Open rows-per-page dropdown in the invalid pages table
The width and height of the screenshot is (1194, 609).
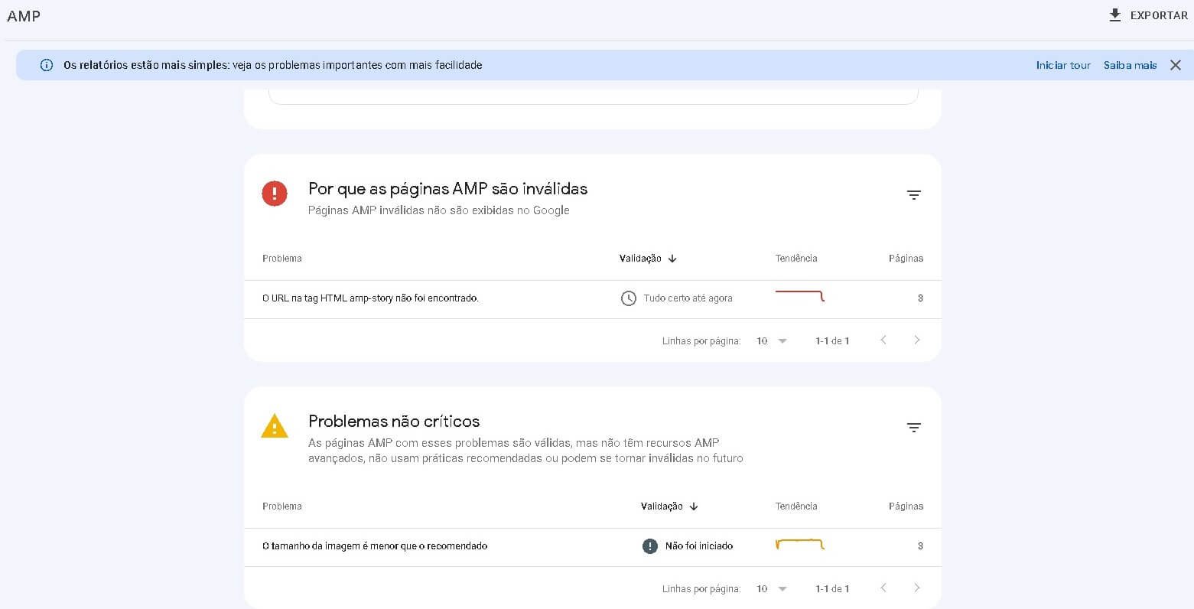click(x=772, y=341)
